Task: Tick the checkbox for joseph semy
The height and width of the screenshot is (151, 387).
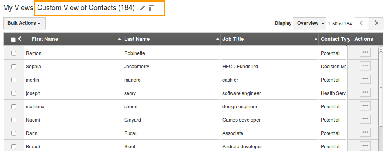Action: (x=14, y=93)
